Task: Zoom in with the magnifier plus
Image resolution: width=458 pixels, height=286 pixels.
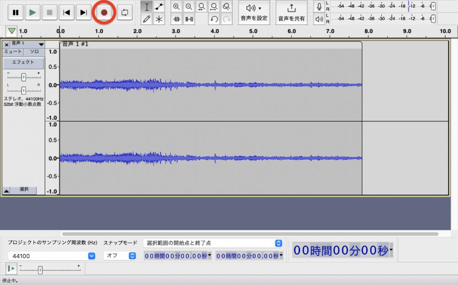Action: tap(176, 7)
